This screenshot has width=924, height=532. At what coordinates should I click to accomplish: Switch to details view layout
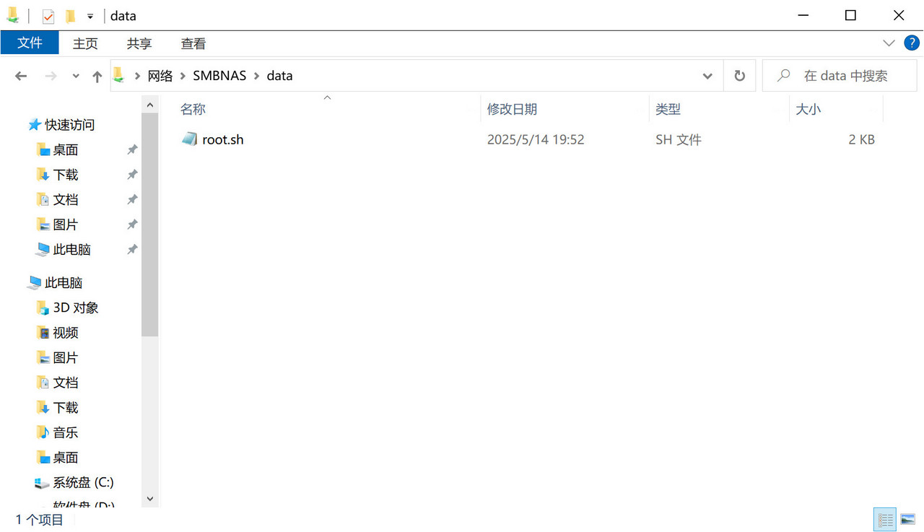[885, 519]
